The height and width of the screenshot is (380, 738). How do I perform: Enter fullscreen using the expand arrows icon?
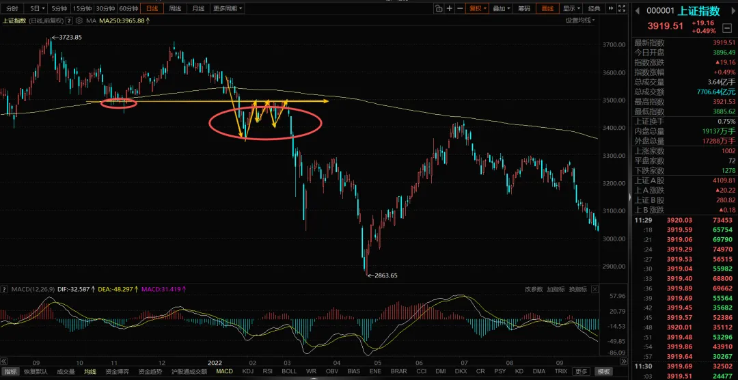(623, 8)
